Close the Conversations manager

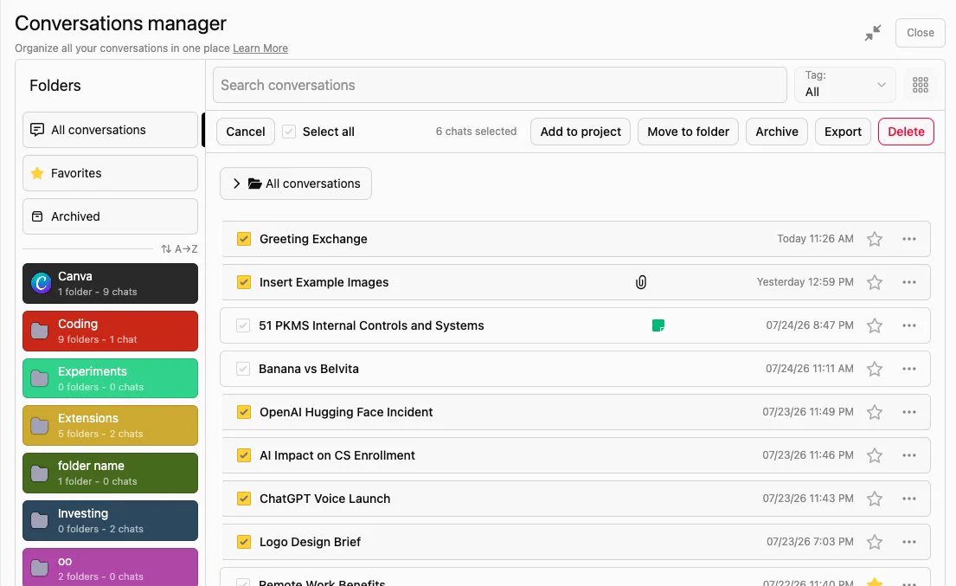(x=920, y=33)
